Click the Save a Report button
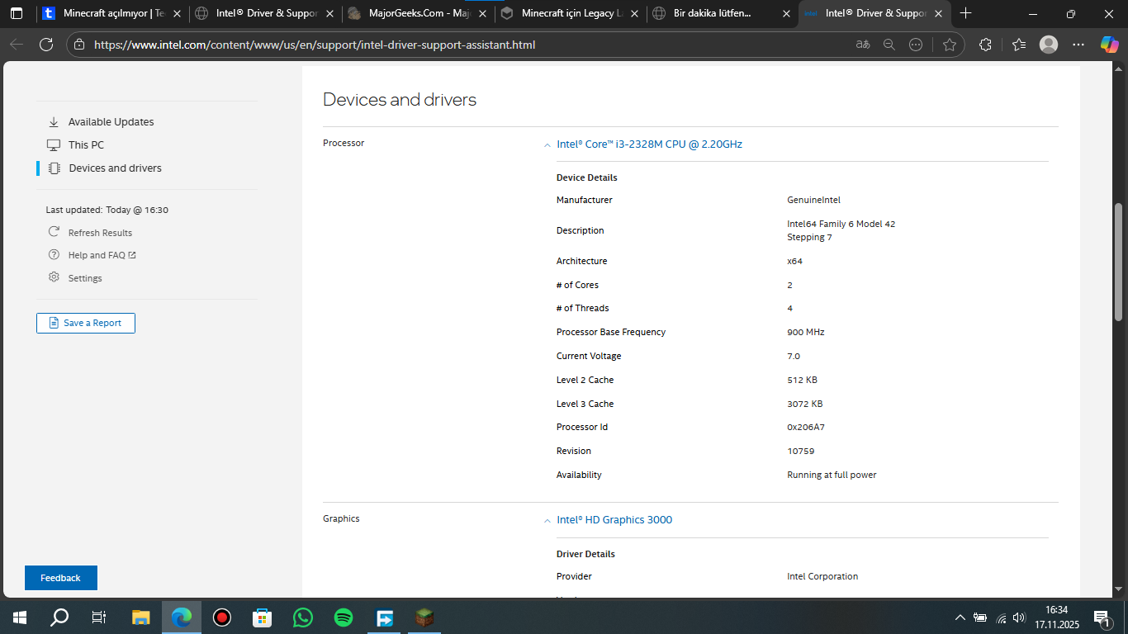This screenshot has height=634, width=1128. click(86, 323)
